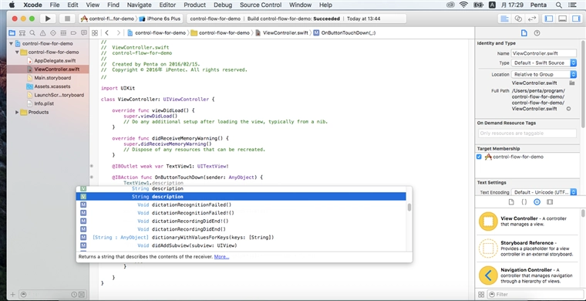
Task: Click the object library Filter field
Action: tap(535, 295)
